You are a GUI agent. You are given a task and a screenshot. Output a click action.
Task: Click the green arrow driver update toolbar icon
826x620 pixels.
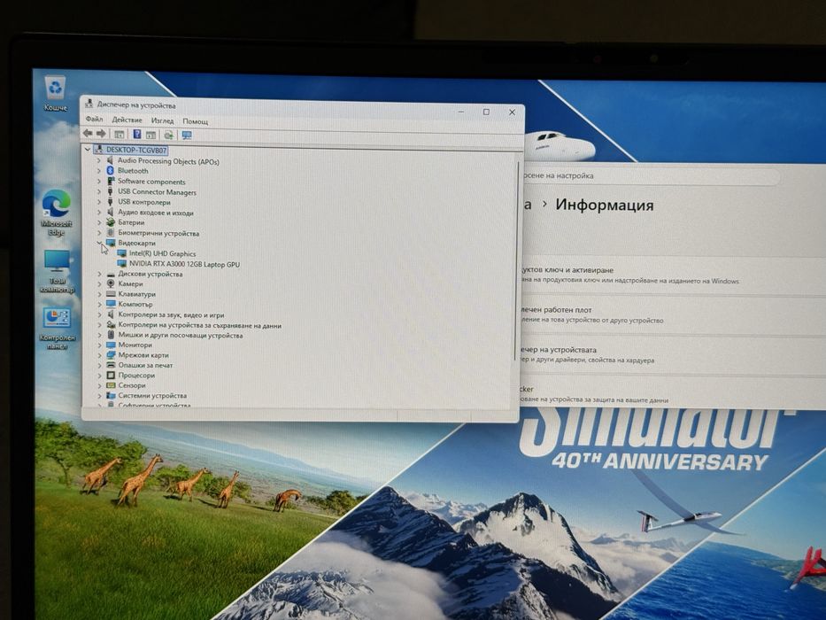tap(168, 135)
